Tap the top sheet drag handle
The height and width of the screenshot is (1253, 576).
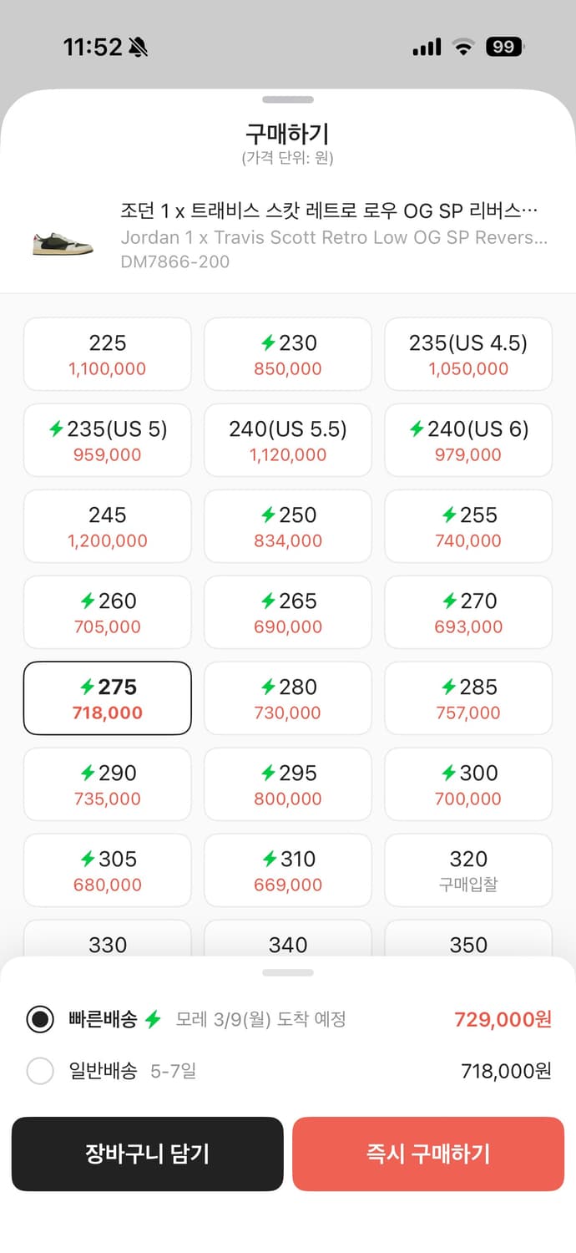pyautogui.click(x=288, y=100)
